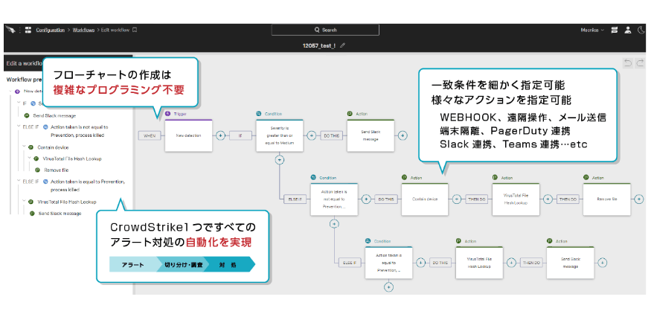
Task: Collapse the IF branch in the preview tree
Action: [19, 103]
